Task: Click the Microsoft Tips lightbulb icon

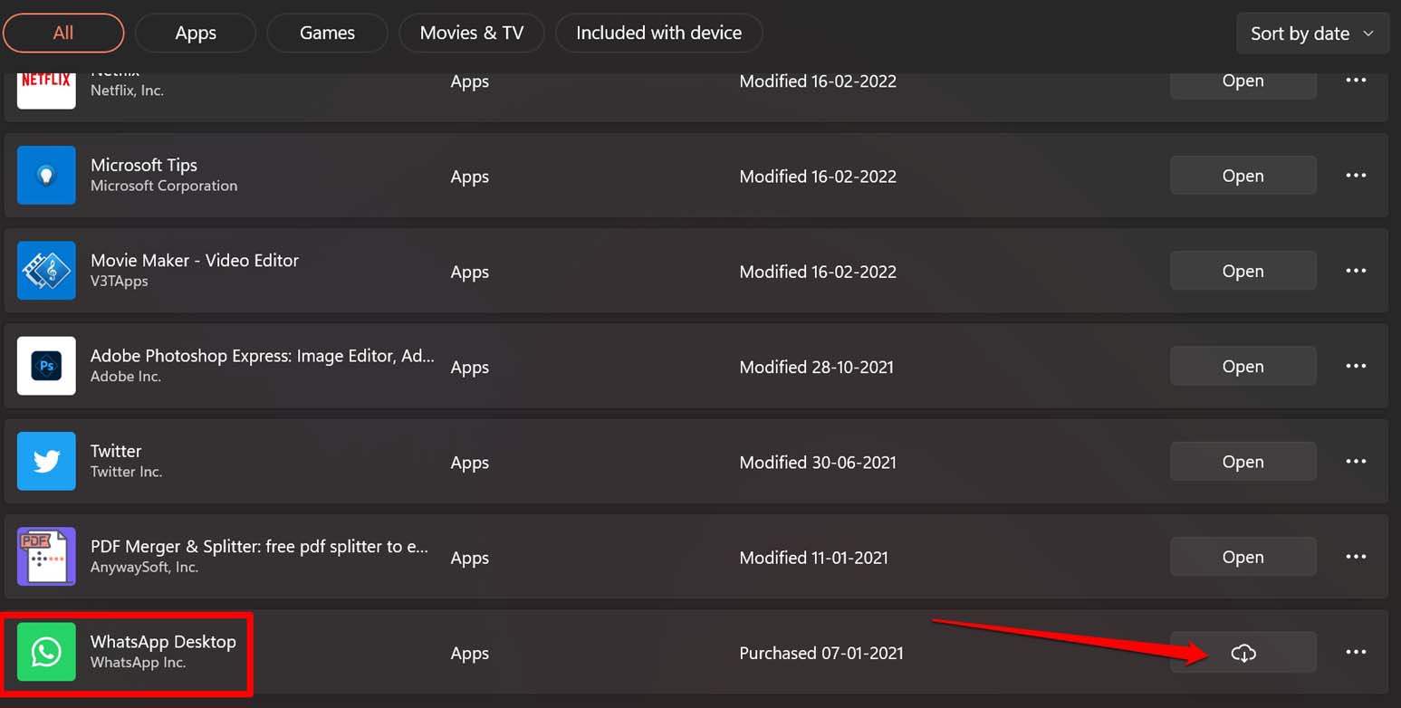Action: point(46,175)
